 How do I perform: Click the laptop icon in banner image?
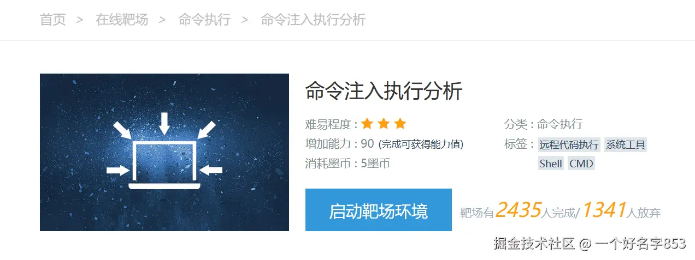point(164,165)
